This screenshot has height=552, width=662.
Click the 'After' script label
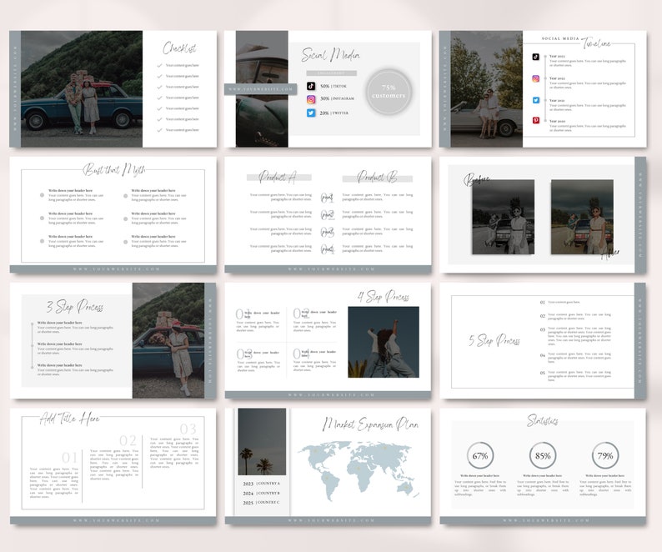point(610,253)
